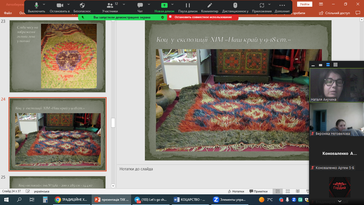Select slide 24 thumbnail in panel
The width and height of the screenshot is (364, 205).
coord(58,134)
